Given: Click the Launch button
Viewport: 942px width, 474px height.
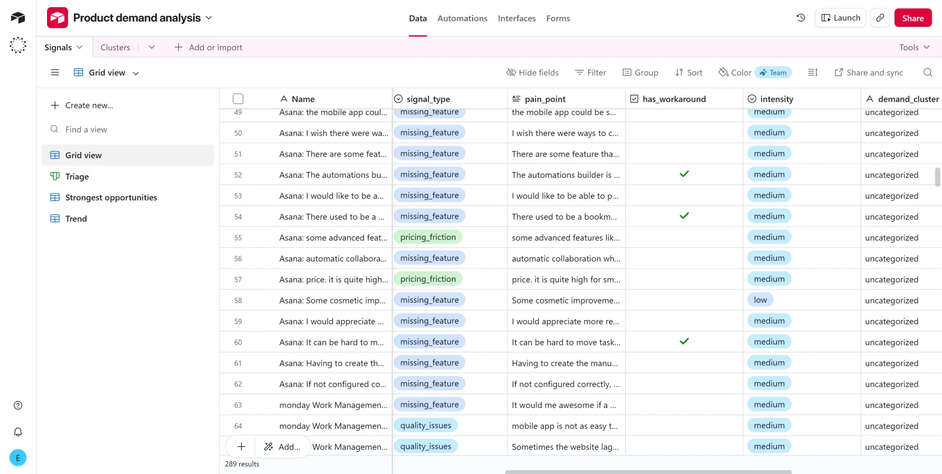Looking at the screenshot, I should tap(840, 18).
